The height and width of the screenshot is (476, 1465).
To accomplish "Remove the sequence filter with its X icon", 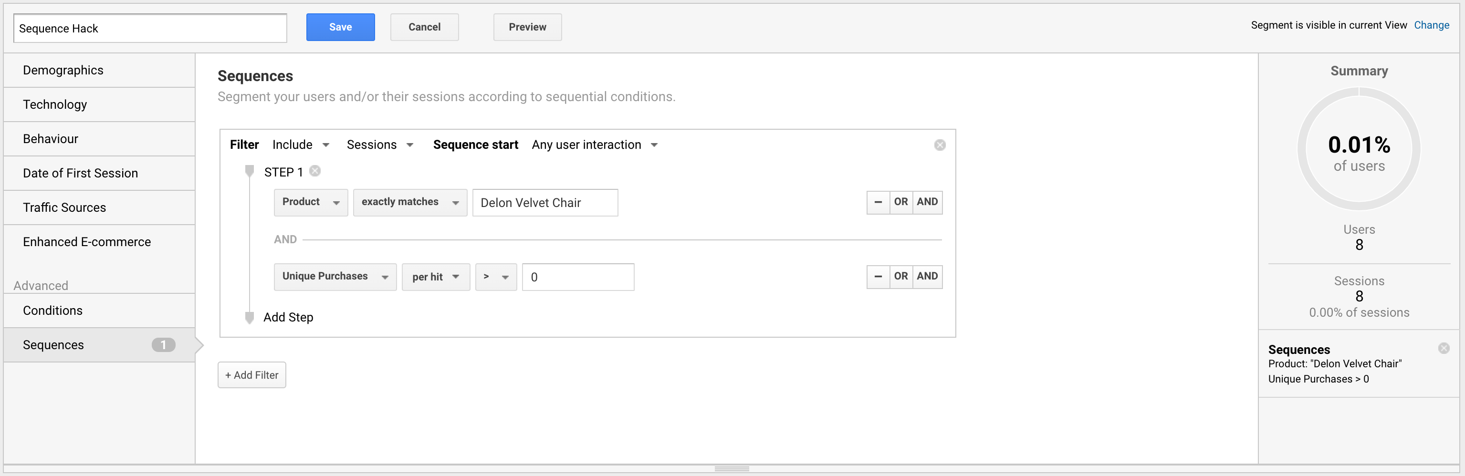I will pyautogui.click(x=940, y=145).
